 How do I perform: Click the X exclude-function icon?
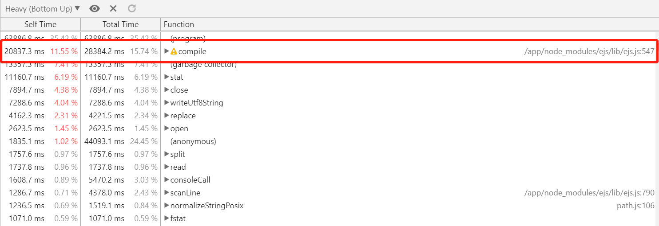113,8
